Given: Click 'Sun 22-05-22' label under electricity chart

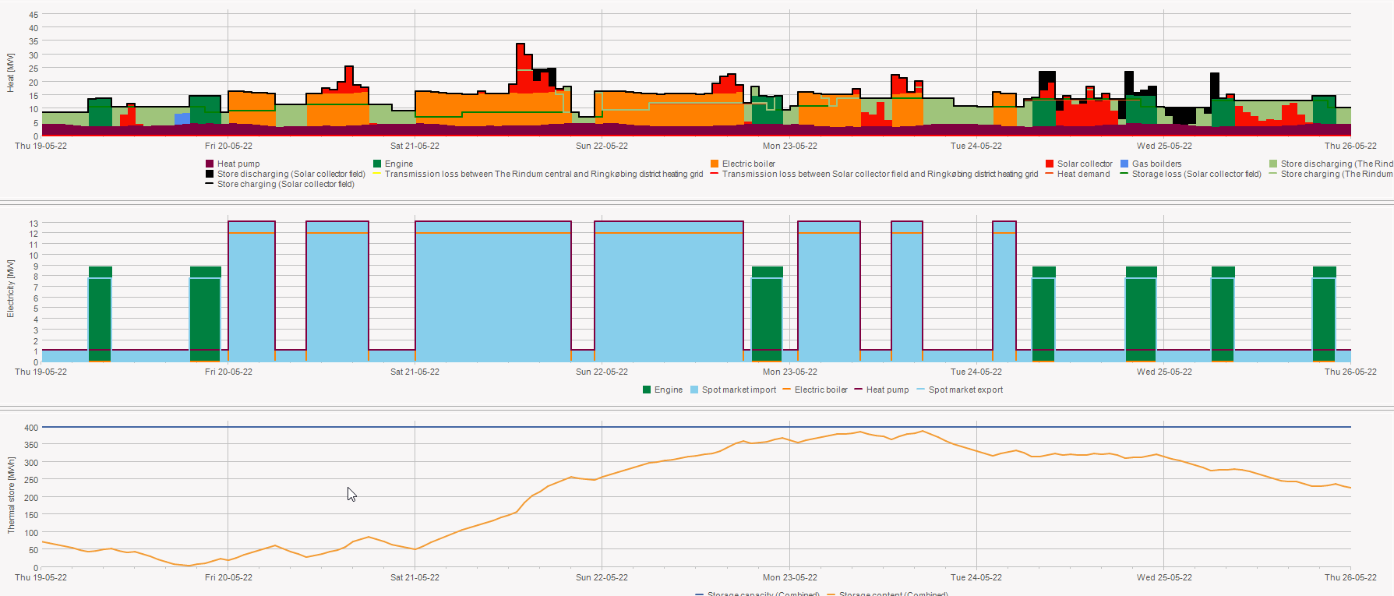Looking at the screenshot, I should click(x=602, y=372).
